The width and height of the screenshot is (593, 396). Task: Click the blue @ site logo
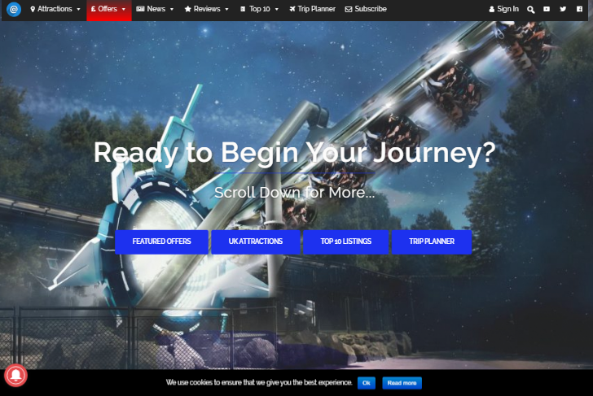[13, 9]
